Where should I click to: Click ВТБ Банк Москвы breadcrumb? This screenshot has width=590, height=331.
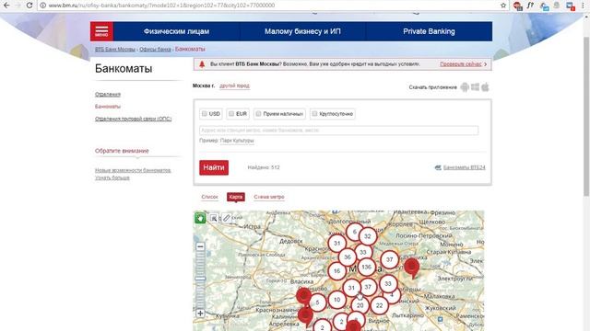(114, 49)
